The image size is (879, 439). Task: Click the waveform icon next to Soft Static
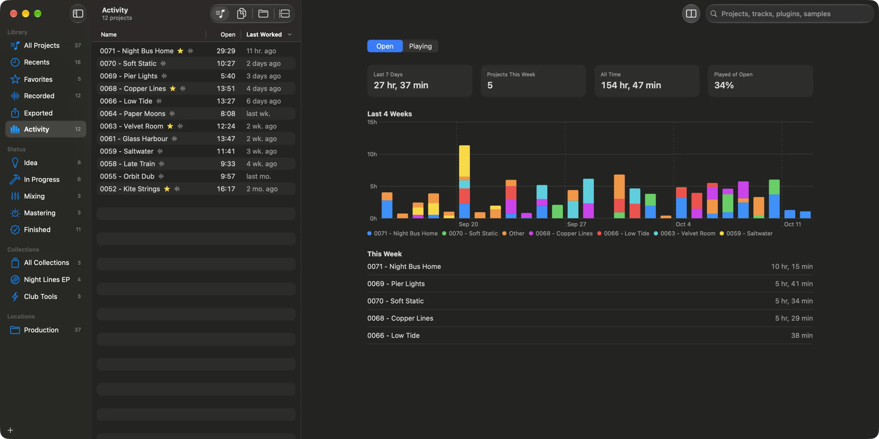(x=163, y=63)
